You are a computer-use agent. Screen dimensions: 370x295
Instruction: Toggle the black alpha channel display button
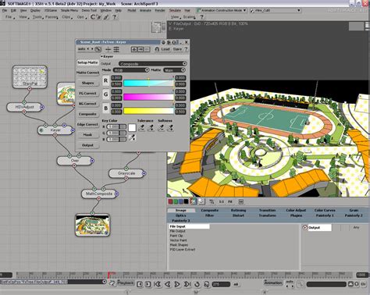click(x=186, y=201)
